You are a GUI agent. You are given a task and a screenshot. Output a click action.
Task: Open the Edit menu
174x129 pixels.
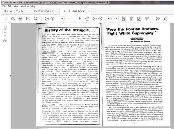(x=10, y=6)
